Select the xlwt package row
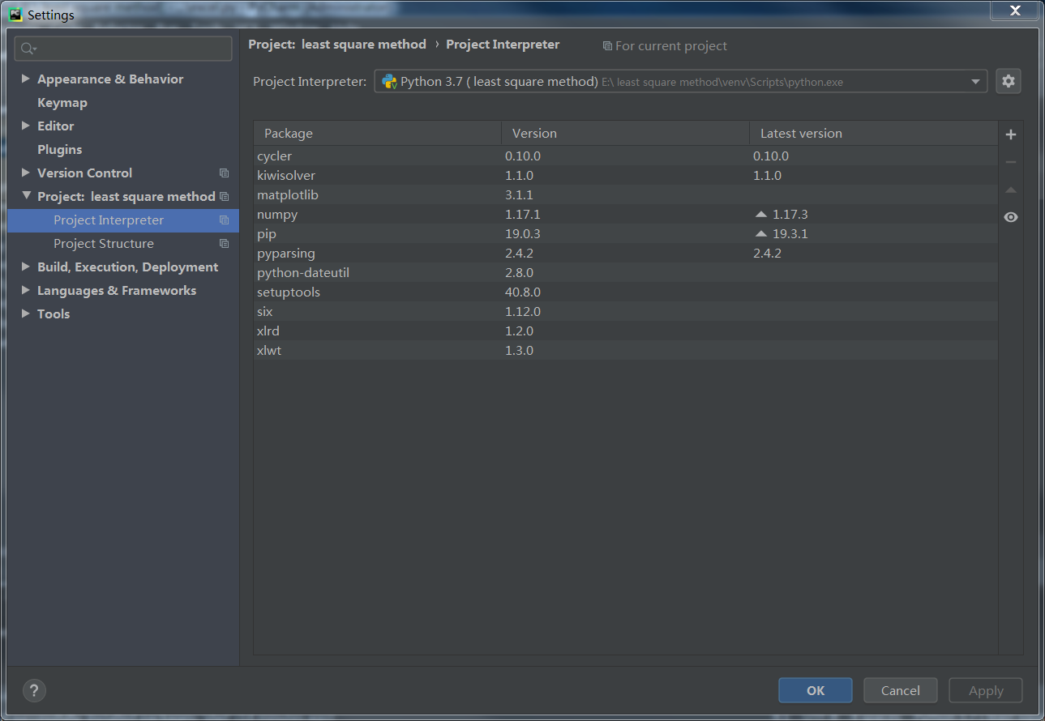The width and height of the screenshot is (1045, 721). point(625,350)
